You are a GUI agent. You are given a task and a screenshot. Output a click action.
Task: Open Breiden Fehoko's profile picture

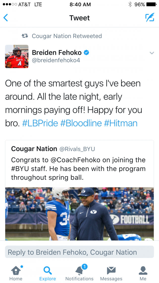[17, 56]
